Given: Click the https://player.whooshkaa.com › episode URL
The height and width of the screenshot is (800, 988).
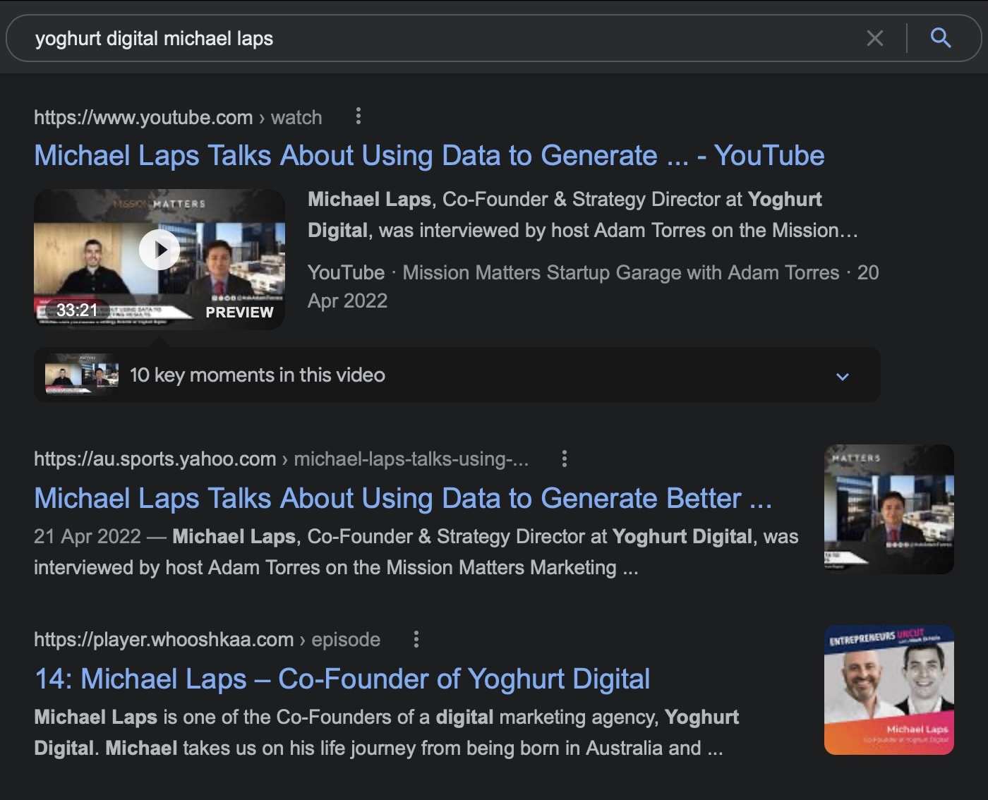Looking at the screenshot, I should click(x=207, y=640).
